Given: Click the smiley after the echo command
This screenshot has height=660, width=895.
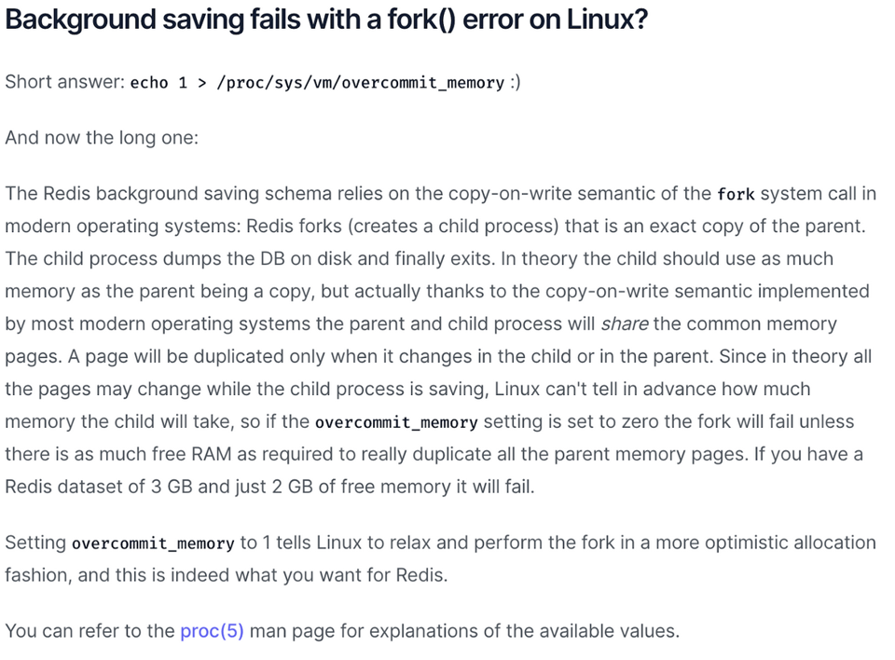Looking at the screenshot, I should (516, 82).
